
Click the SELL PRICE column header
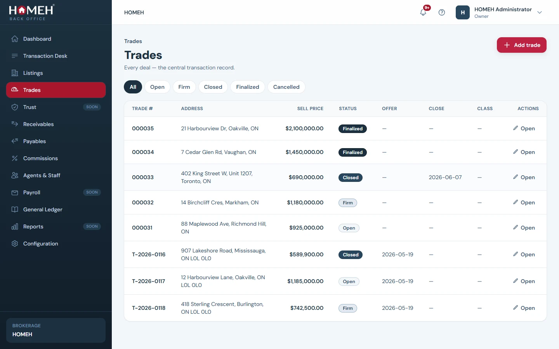[310, 109]
